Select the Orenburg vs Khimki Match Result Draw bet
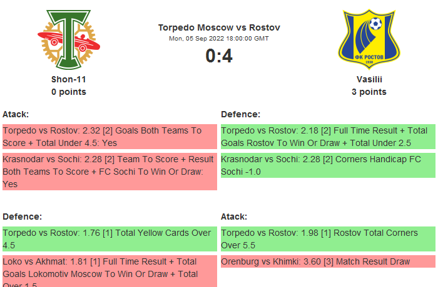 (328, 261)
